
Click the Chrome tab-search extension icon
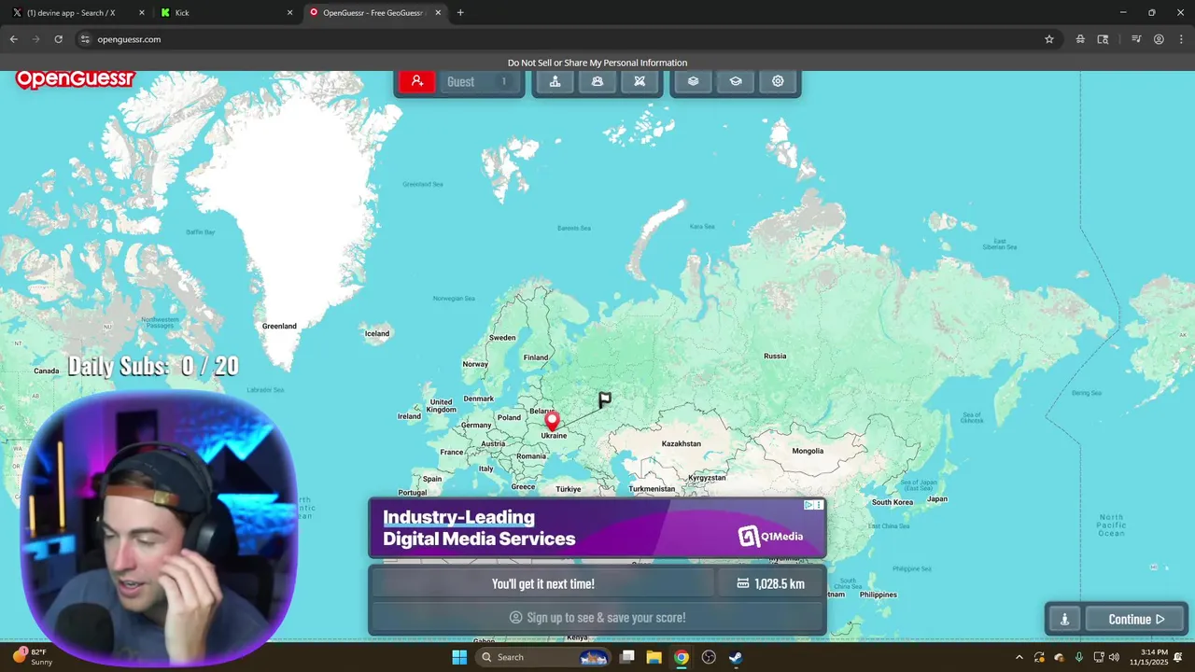click(x=1104, y=39)
